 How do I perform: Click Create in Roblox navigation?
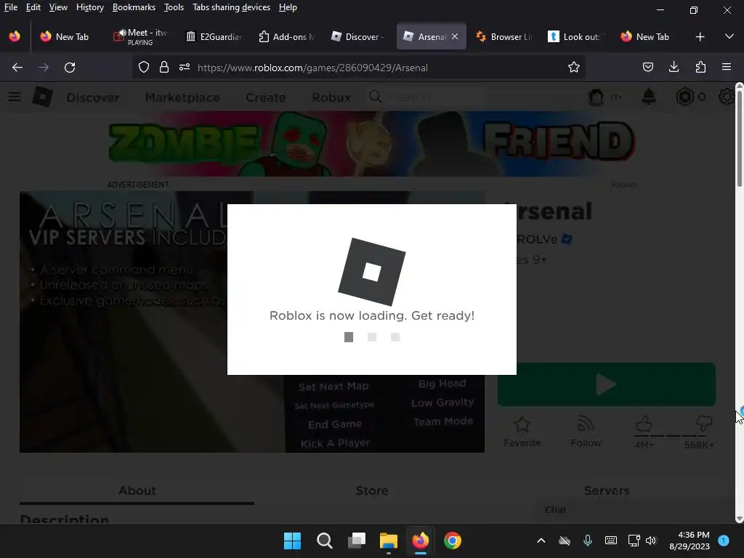pyautogui.click(x=266, y=97)
